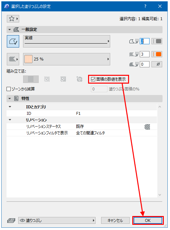The height and width of the screenshot is (230, 170).
Task: Open the 25 % fill pattern dropdown
Action: pyautogui.click(x=67, y=59)
